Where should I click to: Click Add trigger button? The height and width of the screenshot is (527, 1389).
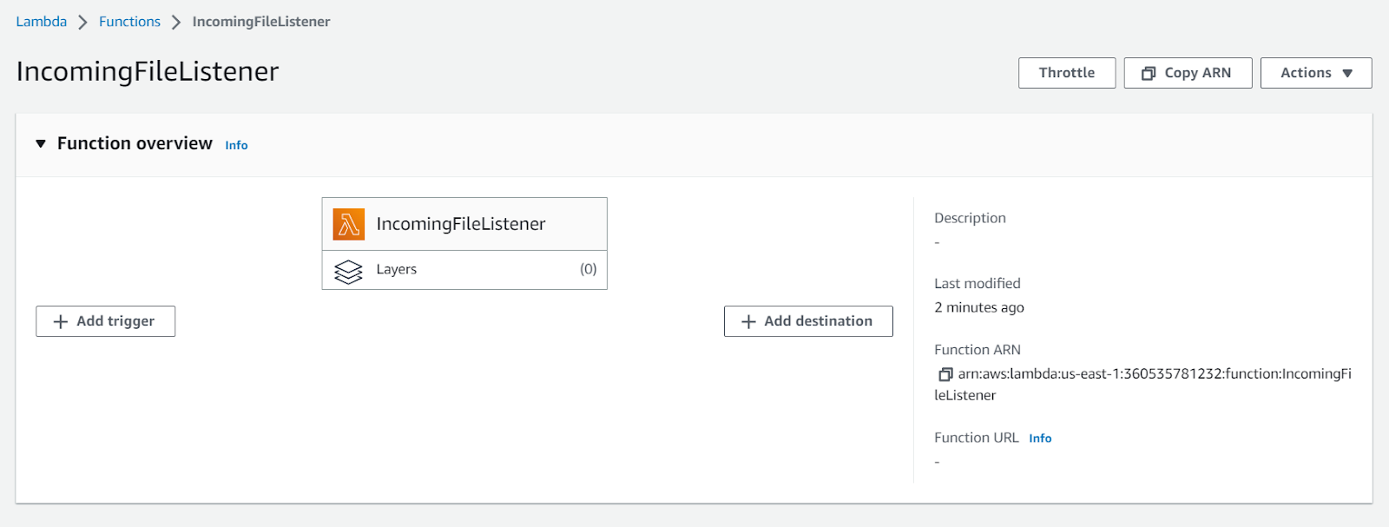tap(105, 321)
